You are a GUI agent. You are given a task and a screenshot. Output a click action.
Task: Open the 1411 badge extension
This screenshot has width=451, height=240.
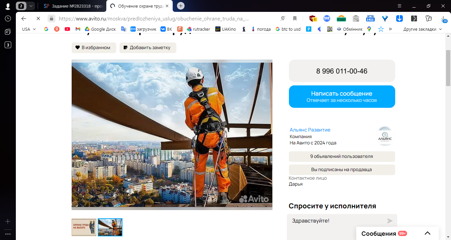click(370, 18)
